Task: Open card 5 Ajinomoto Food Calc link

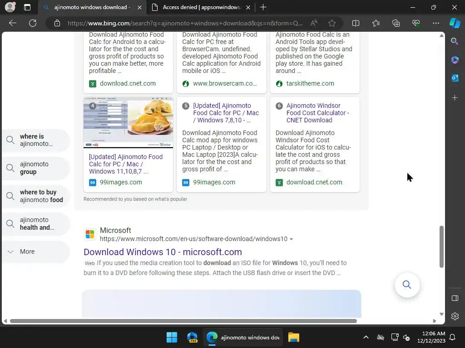Action: [x=226, y=113]
